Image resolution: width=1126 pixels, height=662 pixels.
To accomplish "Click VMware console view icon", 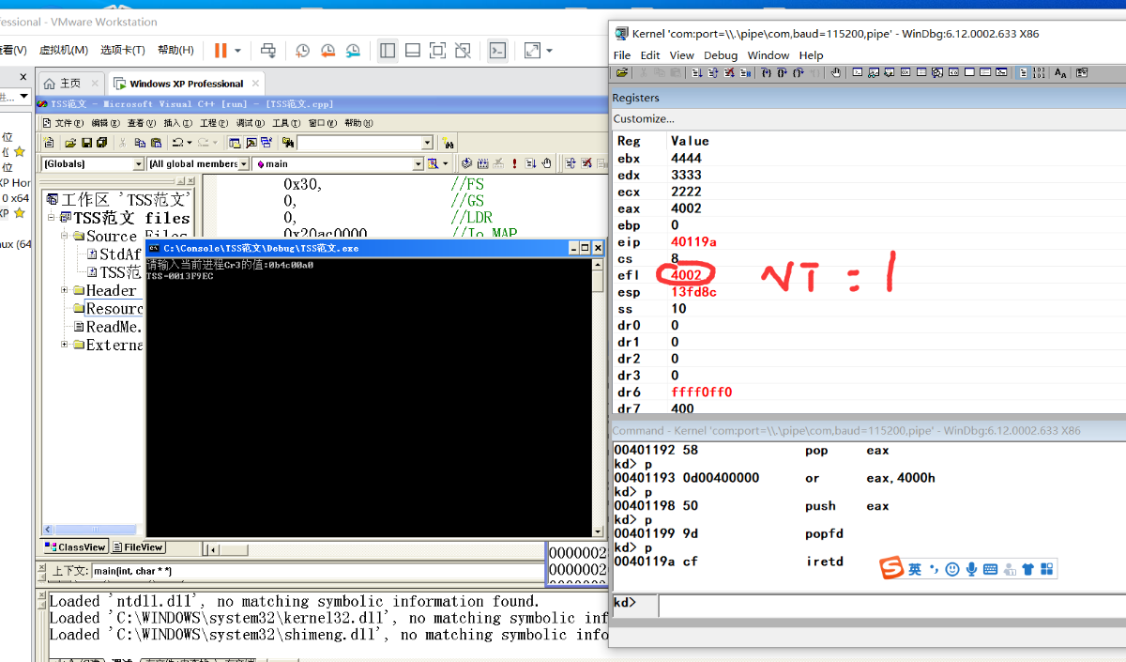I will tap(498, 51).
